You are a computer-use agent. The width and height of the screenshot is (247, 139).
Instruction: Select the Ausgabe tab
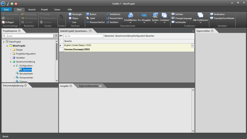pyautogui.click(x=64, y=86)
